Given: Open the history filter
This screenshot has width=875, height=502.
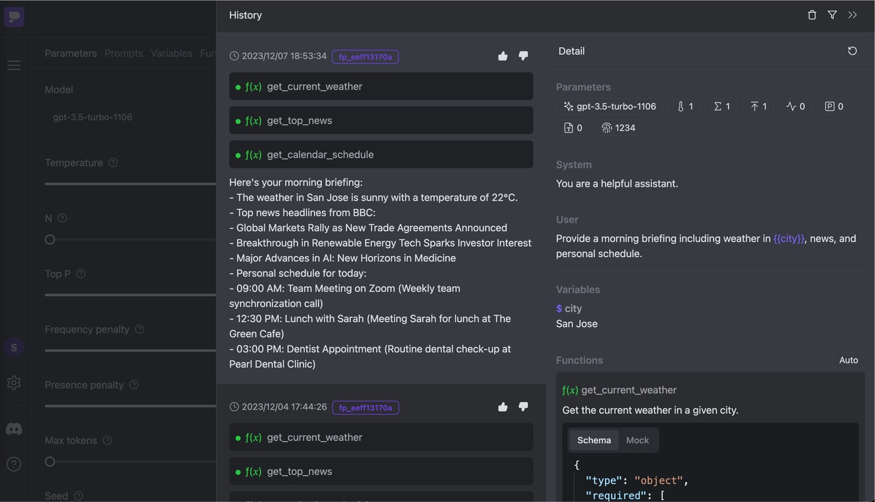Looking at the screenshot, I should click(832, 15).
